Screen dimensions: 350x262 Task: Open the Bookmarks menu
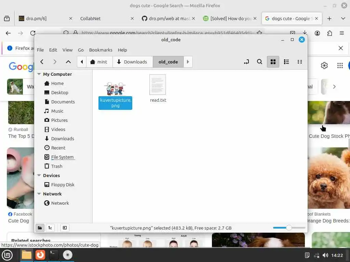[x=101, y=50]
